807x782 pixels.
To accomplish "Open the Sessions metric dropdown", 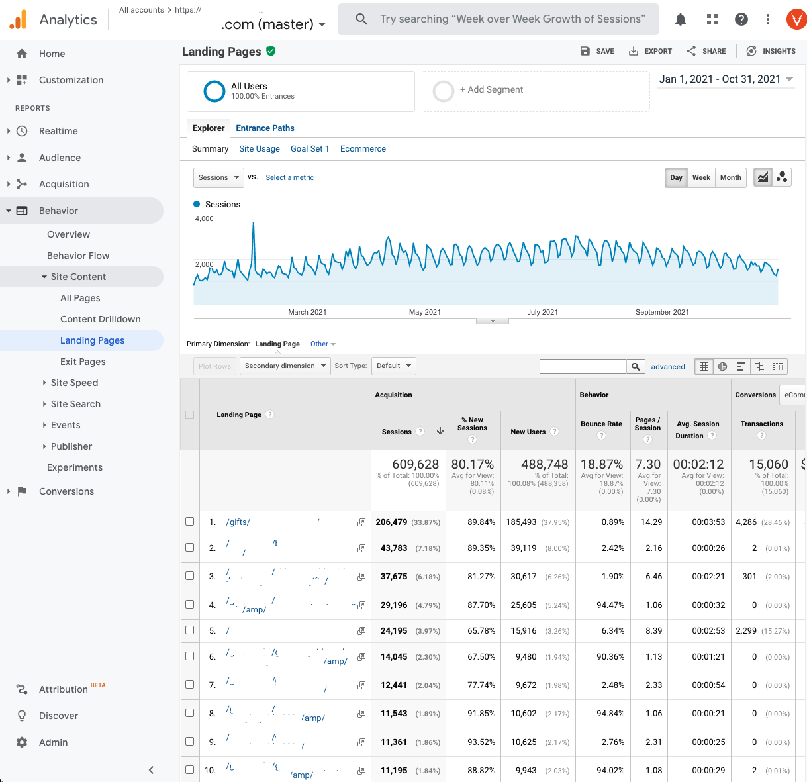I will tap(218, 177).
